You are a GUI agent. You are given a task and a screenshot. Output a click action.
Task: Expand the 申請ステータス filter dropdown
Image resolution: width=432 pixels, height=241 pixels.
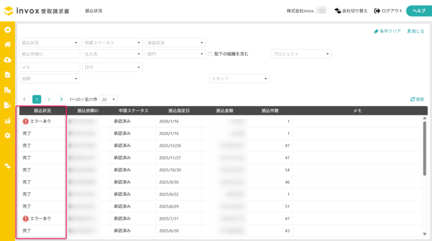tap(112, 43)
